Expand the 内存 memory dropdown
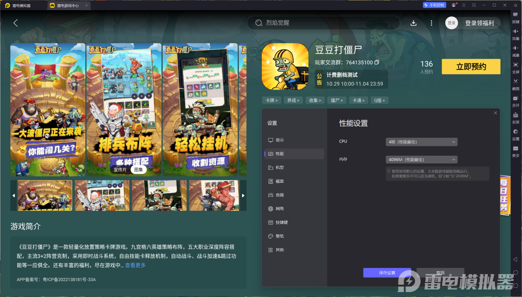The height and width of the screenshot is (297, 522). 422,159
